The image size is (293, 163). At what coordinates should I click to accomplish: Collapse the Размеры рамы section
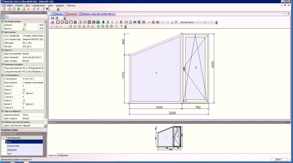tap(2, 21)
